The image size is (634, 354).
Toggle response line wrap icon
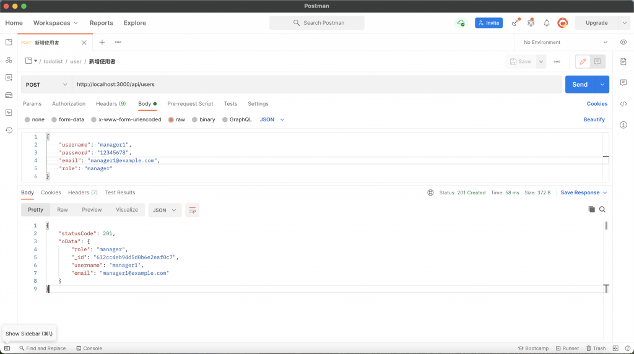[x=193, y=210]
